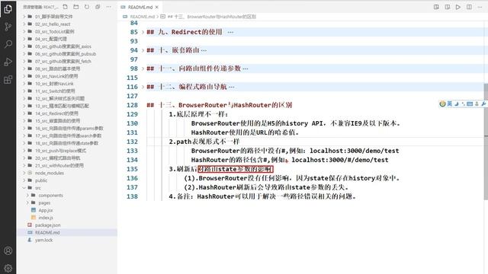
Task: Close the README.md tab
Action: tap(157, 7)
